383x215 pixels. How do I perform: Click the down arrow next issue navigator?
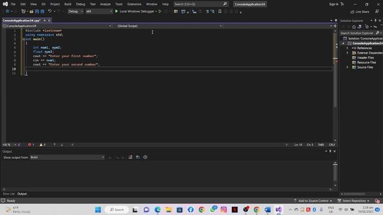[x=62, y=145]
